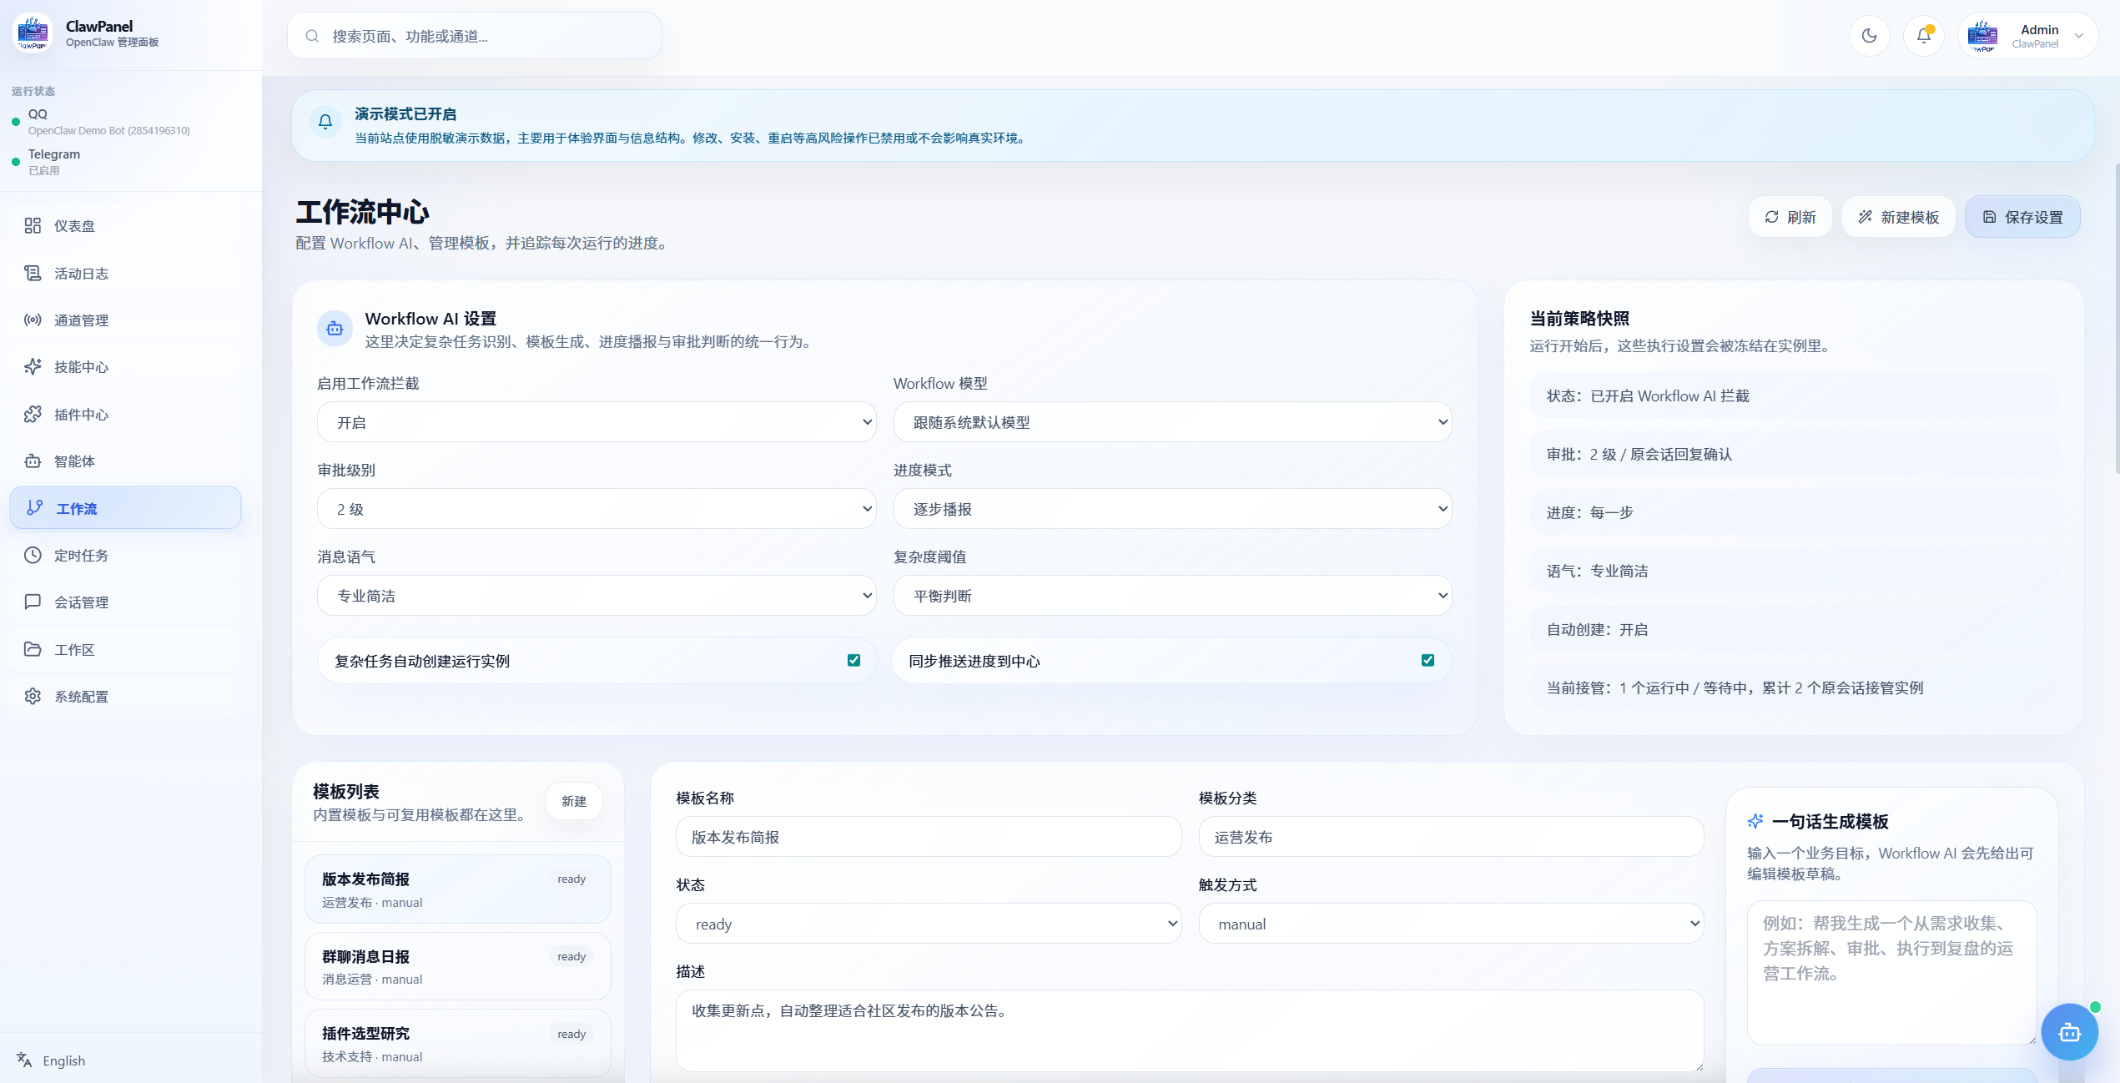Switch to the 工作流 workflow section
The image size is (2120, 1083).
click(x=76, y=508)
